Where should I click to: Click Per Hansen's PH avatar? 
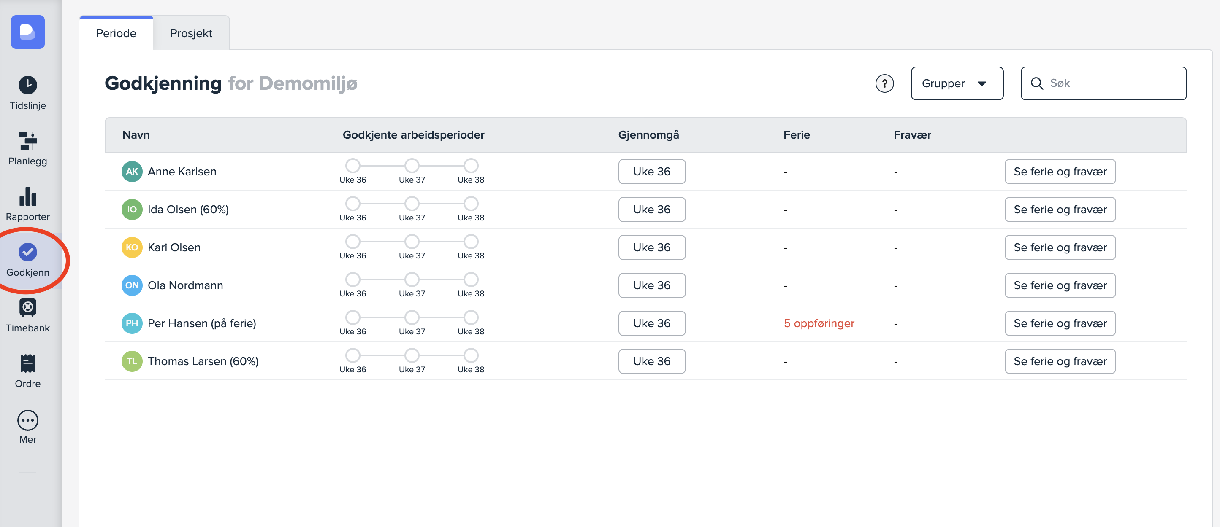[x=132, y=324]
